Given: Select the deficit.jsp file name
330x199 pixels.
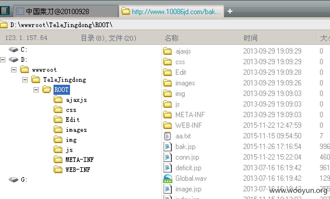Looking at the screenshot, I should pyautogui.click(x=188, y=168).
